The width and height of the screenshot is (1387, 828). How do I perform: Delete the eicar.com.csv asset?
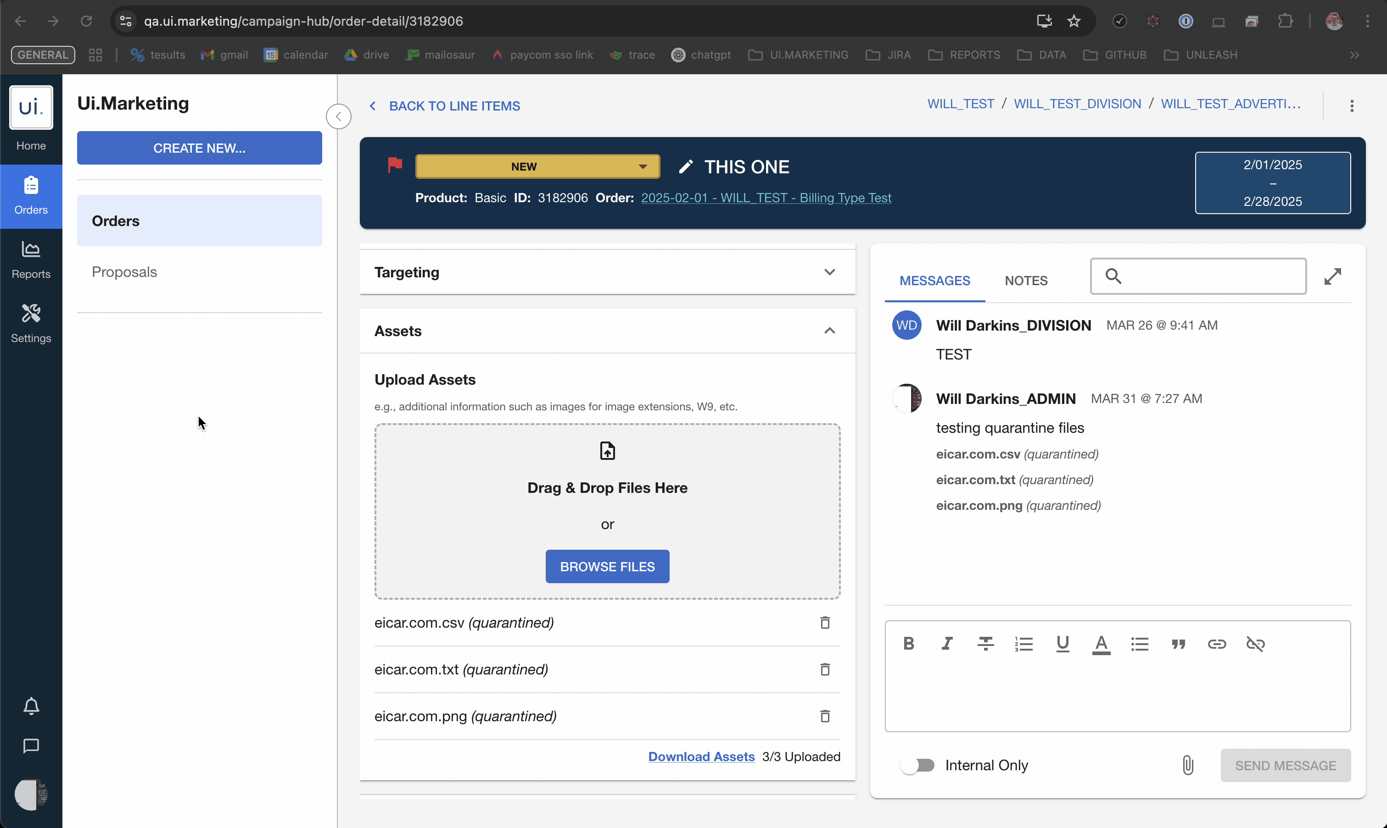pos(825,623)
